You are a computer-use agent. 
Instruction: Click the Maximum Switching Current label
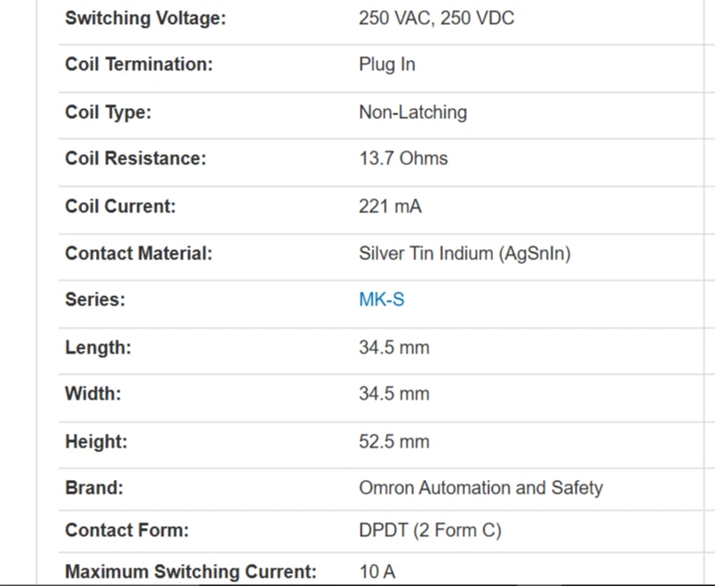[191, 572]
